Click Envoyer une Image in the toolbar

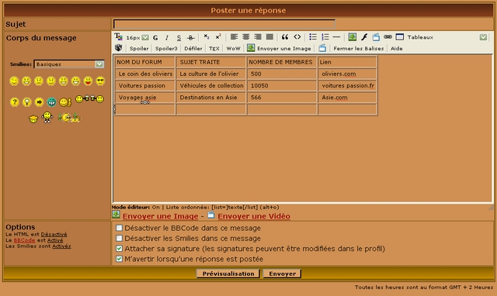[x=280, y=48]
